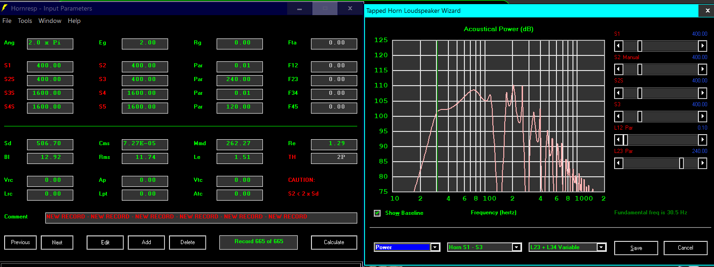Screen dimensions: 714x267
Task: Click the Add record button
Action: point(147,242)
